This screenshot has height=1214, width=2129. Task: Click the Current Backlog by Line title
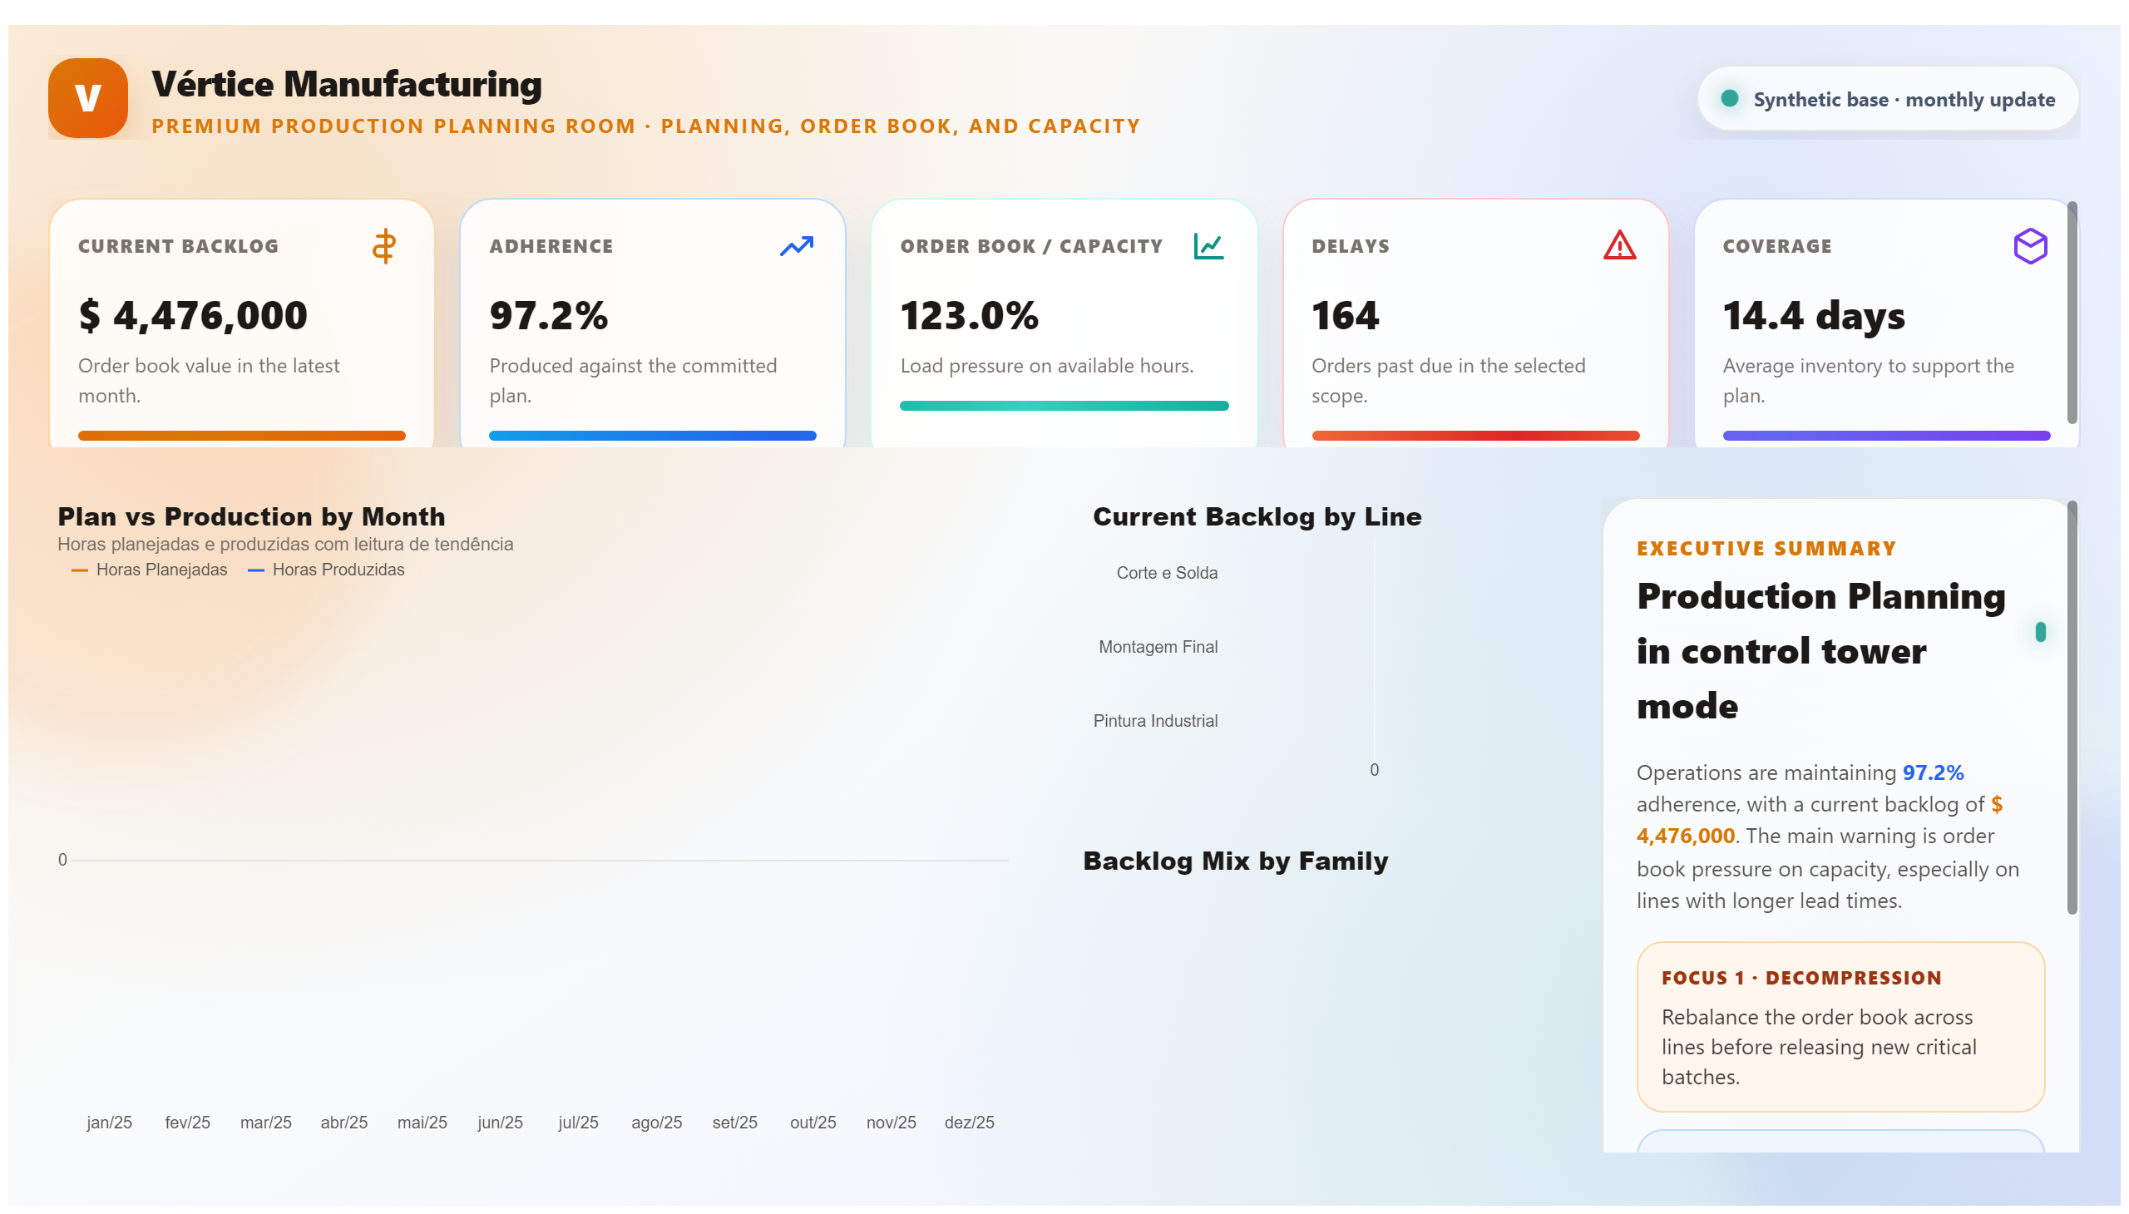1257,517
